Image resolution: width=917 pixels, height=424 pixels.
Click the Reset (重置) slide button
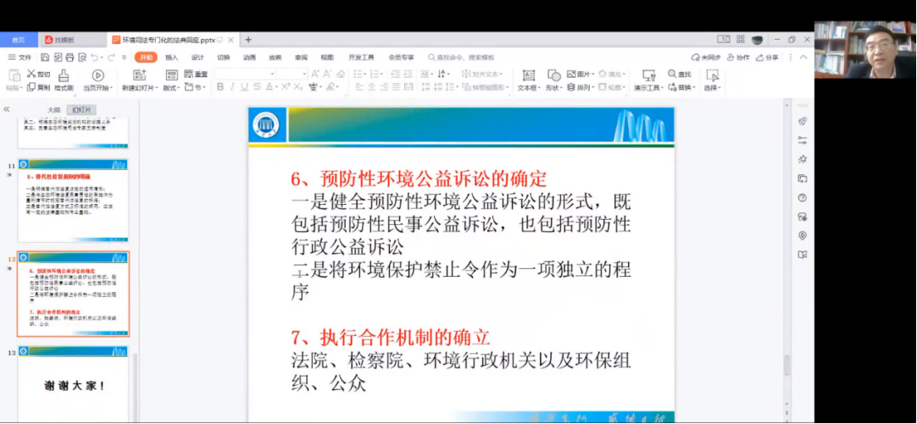196,74
